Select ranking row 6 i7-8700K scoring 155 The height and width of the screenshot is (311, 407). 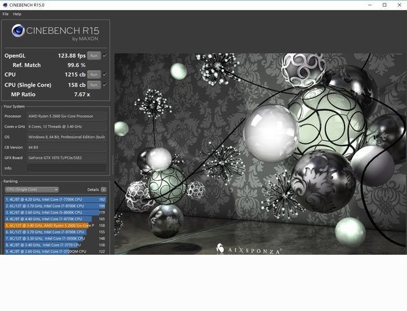[x=56, y=232]
